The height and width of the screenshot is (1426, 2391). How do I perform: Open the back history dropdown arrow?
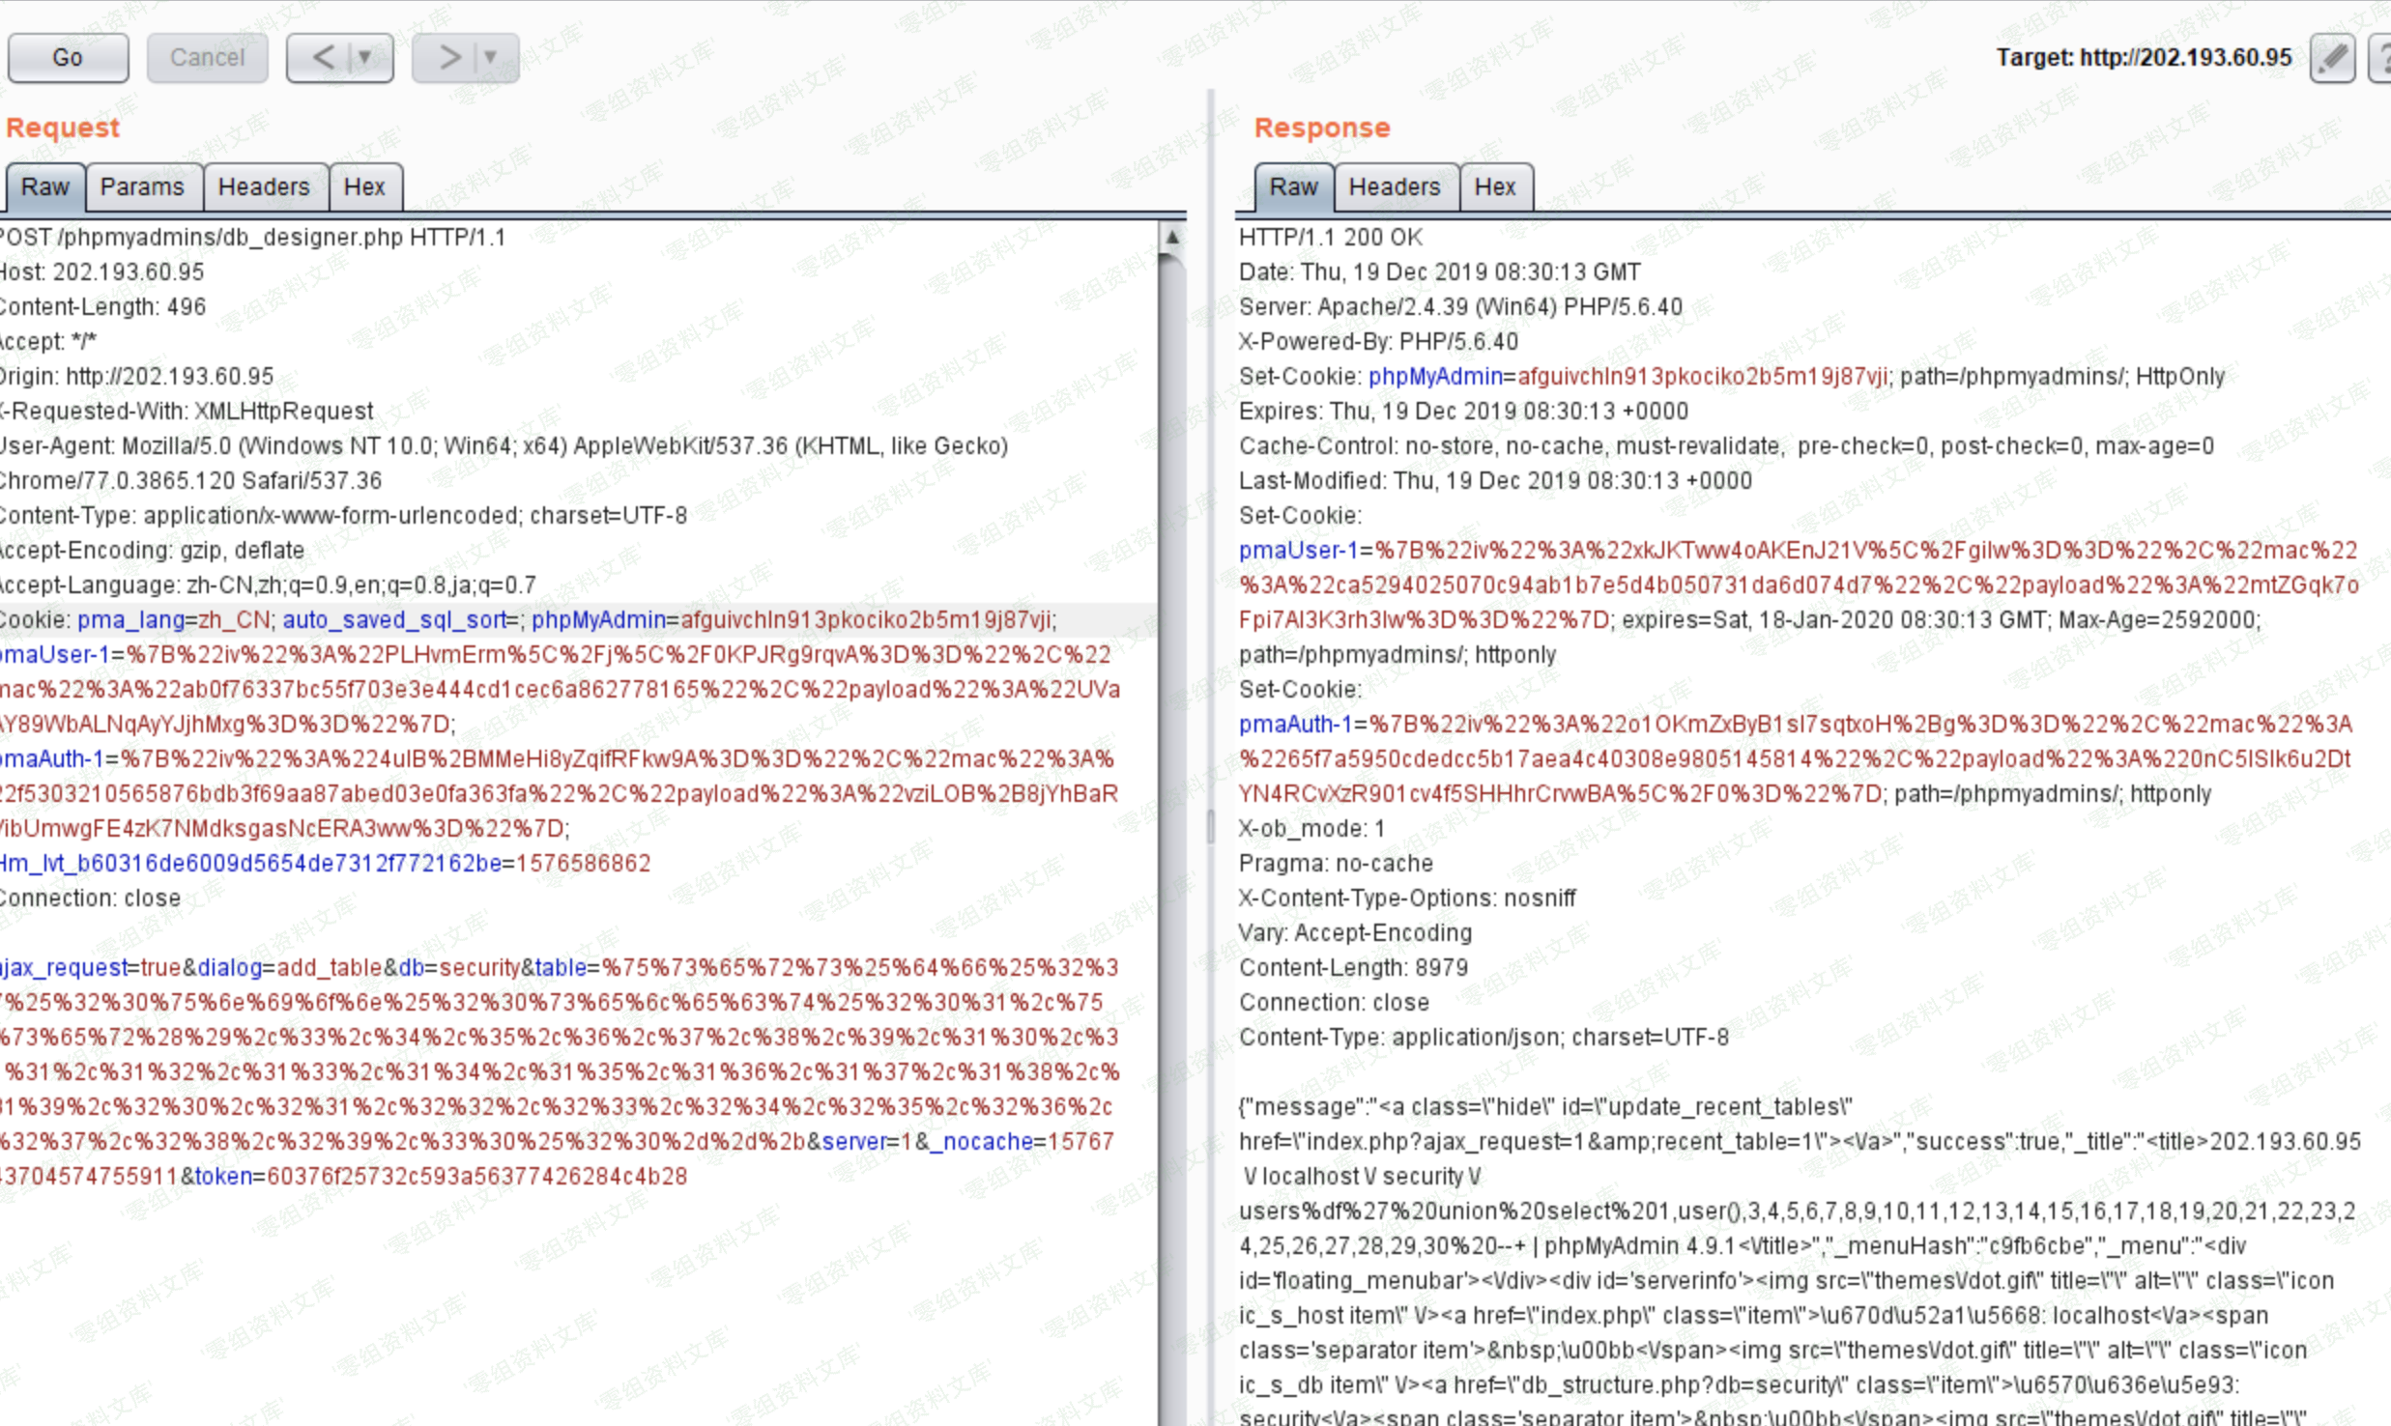(x=365, y=58)
